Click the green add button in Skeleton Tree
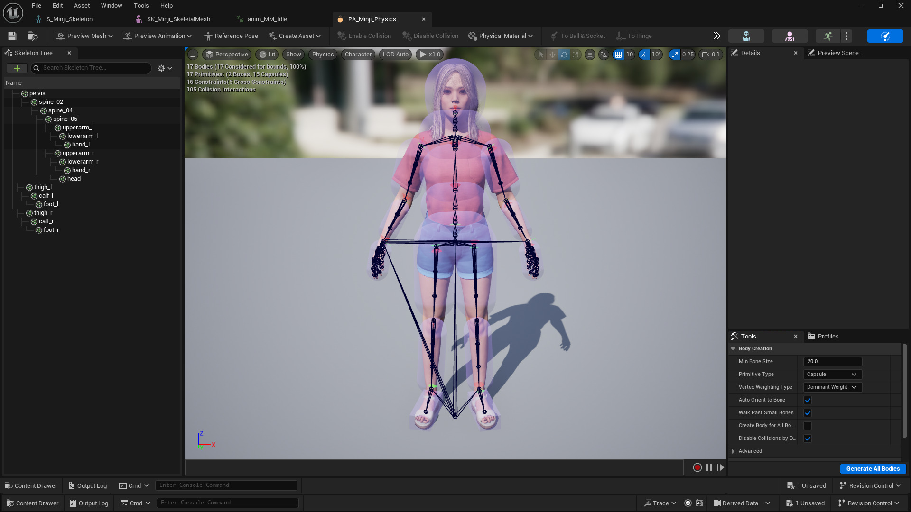 point(17,68)
